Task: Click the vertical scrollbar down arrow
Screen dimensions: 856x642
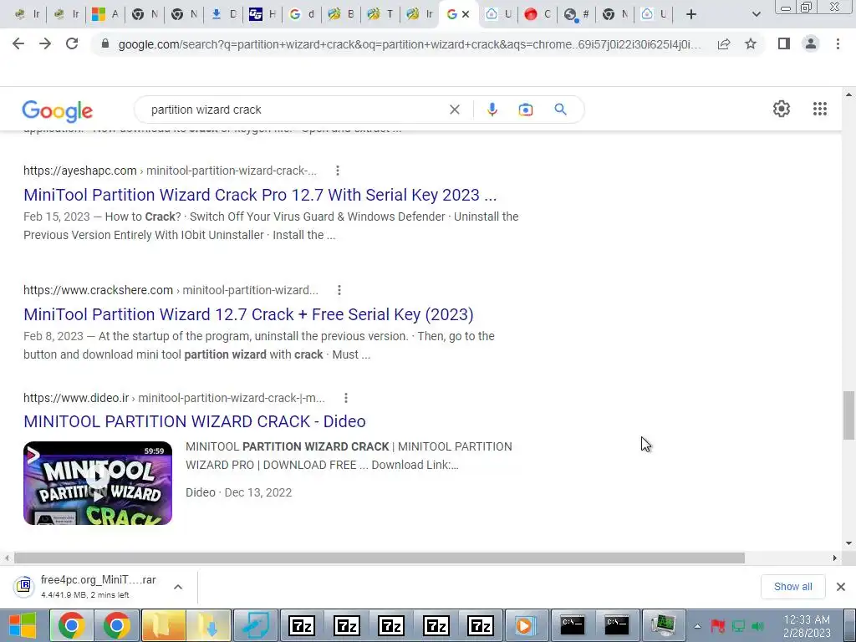Action: point(848,543)
